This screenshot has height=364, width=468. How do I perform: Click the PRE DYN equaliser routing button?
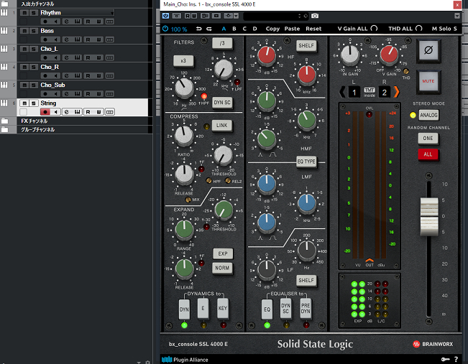tap(306, 309)
